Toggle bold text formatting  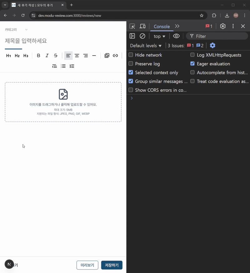pyautogui.click(x=38, y=56)
